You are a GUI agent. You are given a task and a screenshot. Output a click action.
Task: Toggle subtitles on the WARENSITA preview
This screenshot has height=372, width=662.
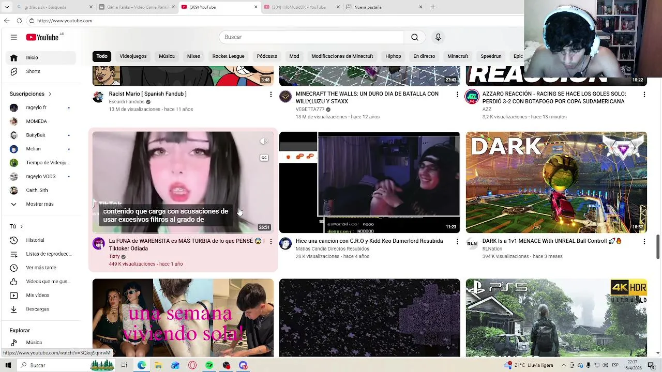click(x=264, y=158)
